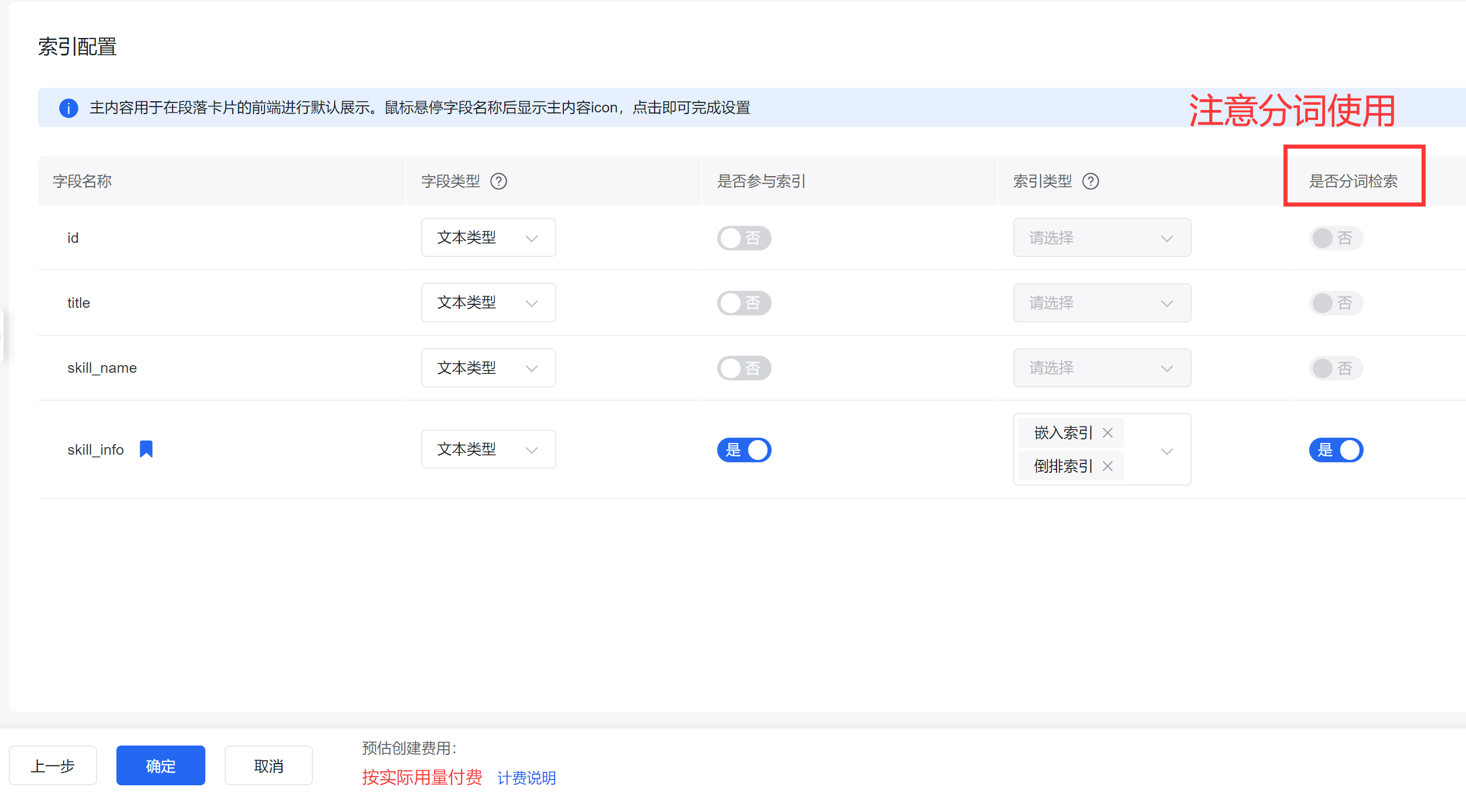Toggle 是否参与索引 for id field

coord(744,238)
